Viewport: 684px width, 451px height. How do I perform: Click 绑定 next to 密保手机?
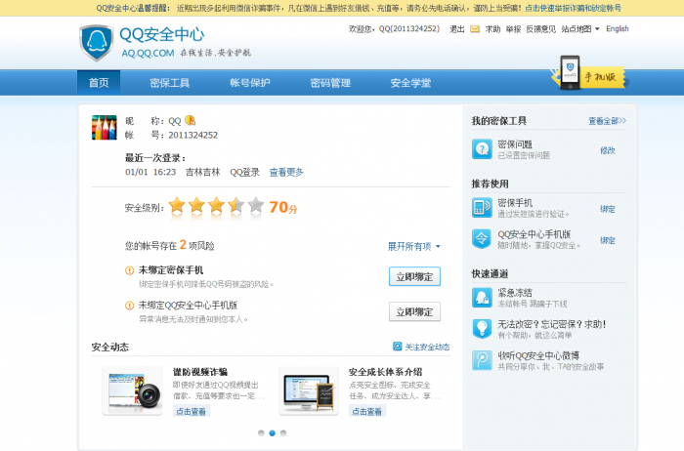pos(607,209)
